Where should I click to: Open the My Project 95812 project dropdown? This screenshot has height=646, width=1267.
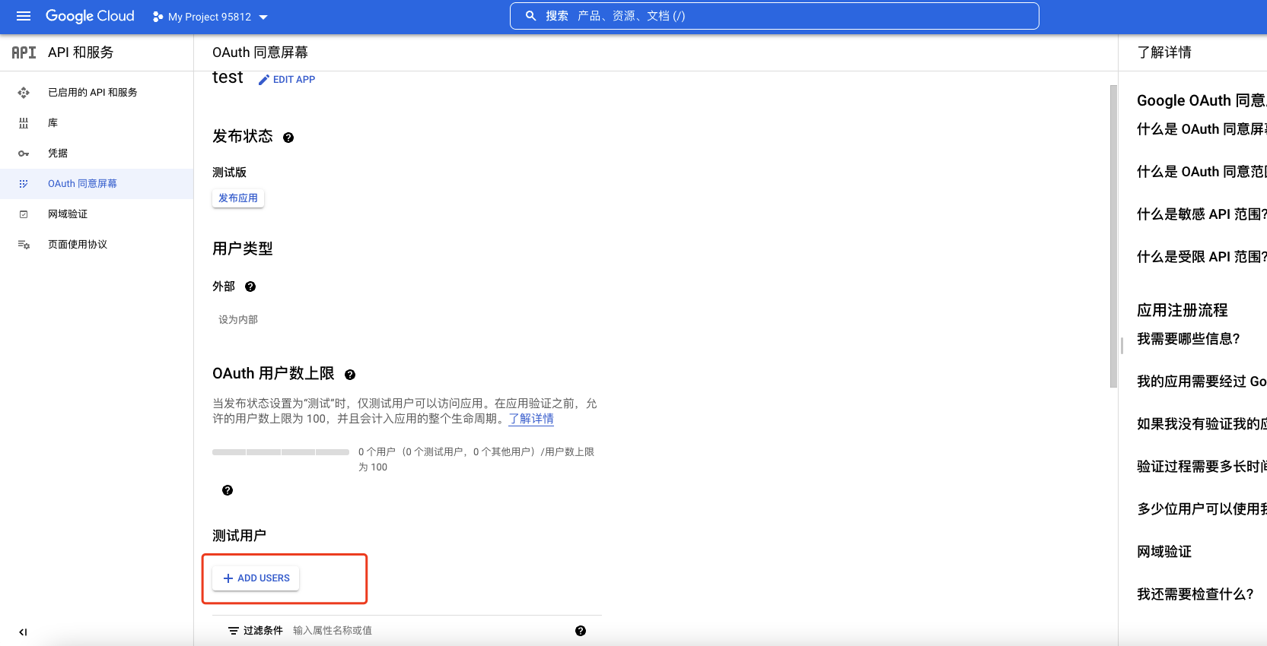[210, 17]
